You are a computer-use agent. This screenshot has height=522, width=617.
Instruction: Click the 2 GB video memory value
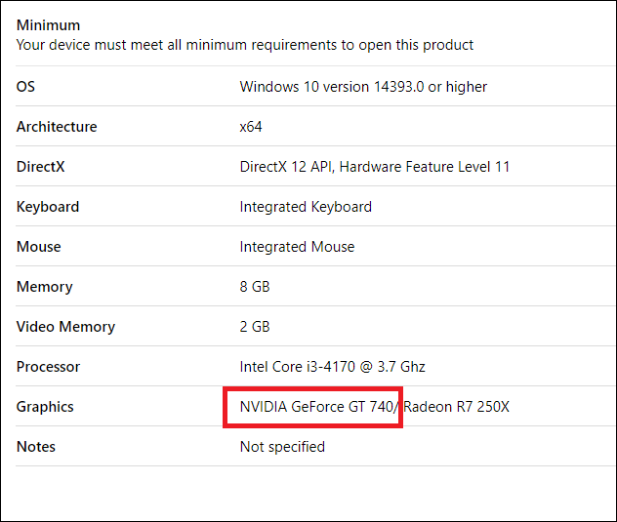click(255, 327)
